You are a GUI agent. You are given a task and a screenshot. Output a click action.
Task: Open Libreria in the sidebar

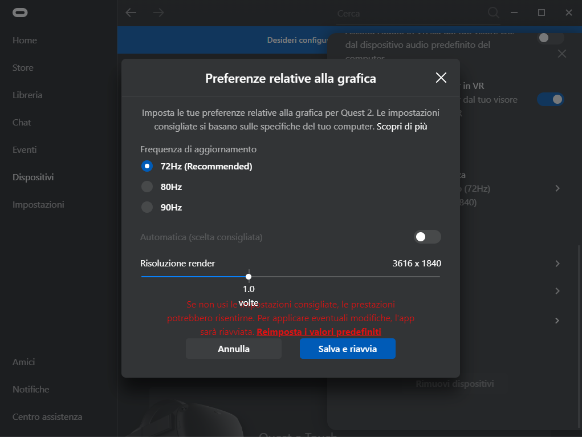(x=27, y=95)
